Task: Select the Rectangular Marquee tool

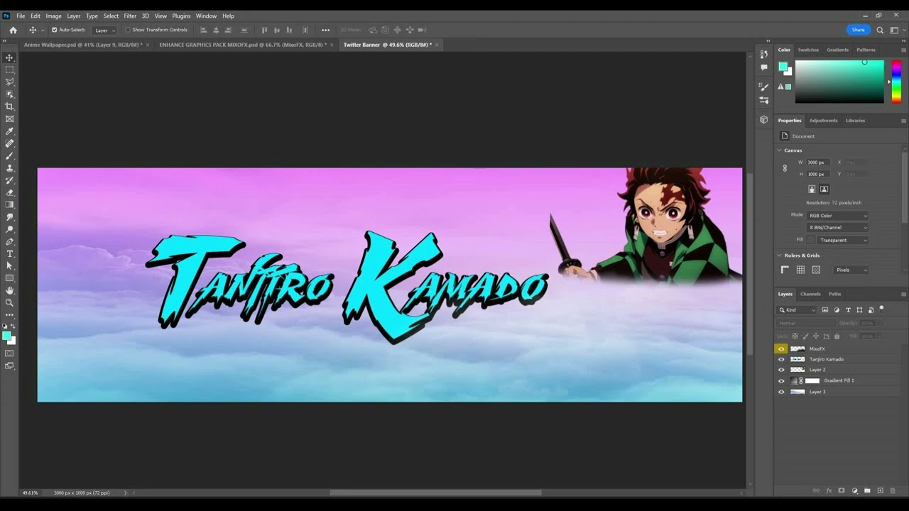Action: tap(9, 70)
